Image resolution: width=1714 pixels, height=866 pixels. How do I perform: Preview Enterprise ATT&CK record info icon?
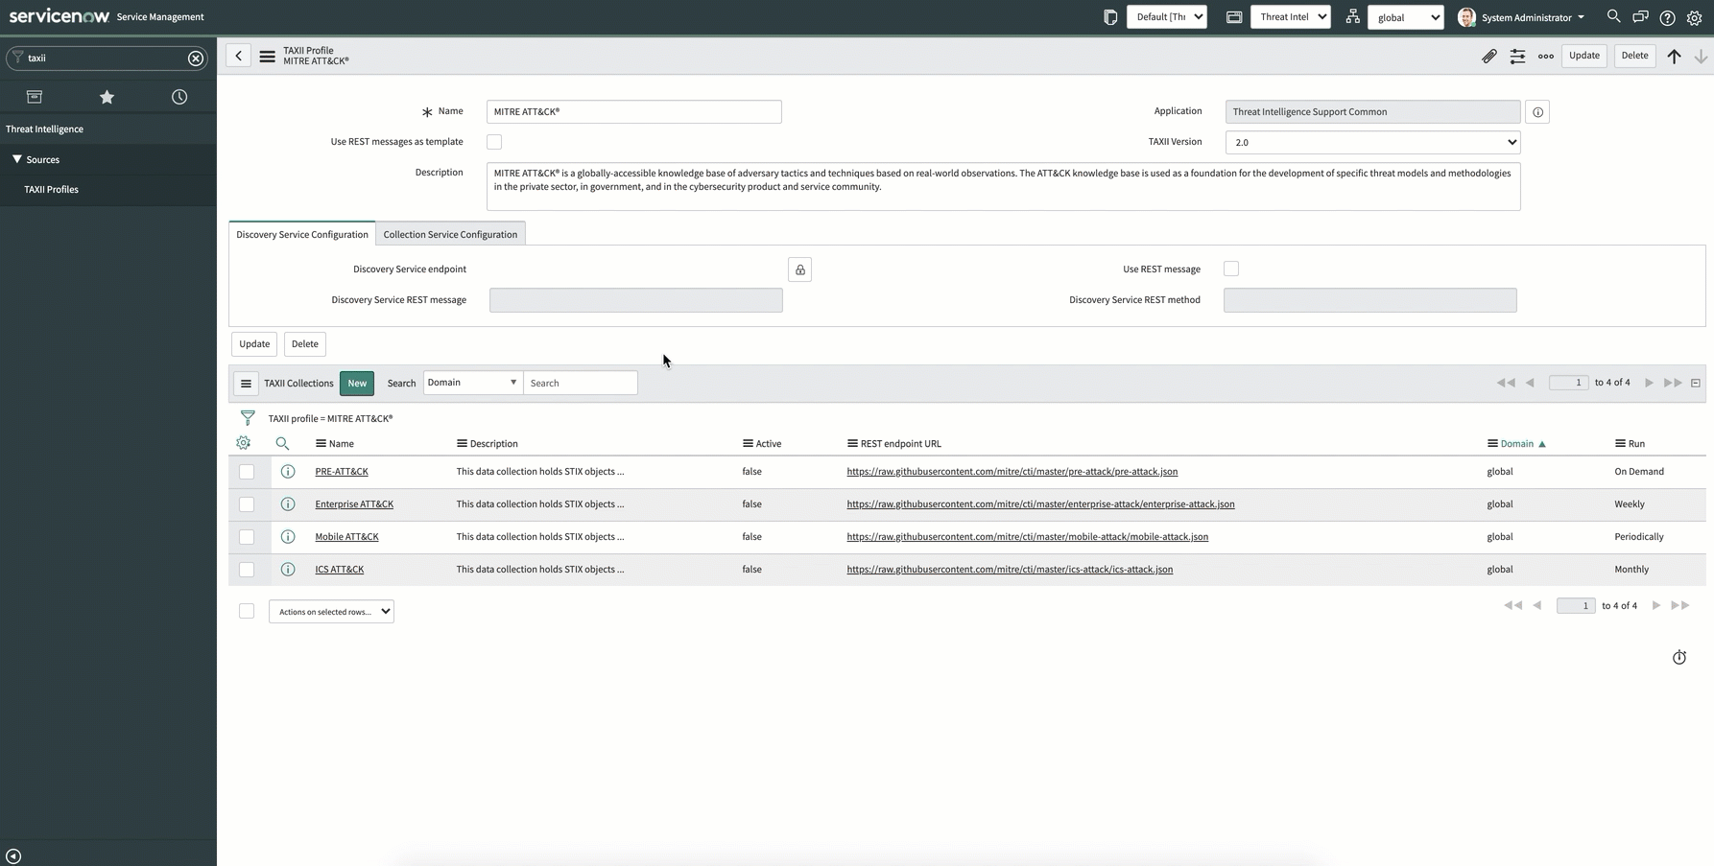[x=288, y=504]
